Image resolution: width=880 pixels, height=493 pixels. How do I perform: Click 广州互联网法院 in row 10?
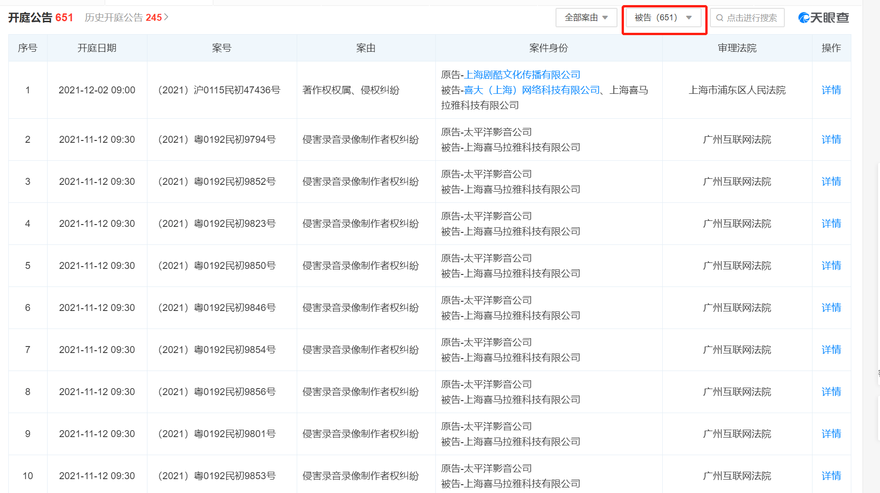point(737,476)
